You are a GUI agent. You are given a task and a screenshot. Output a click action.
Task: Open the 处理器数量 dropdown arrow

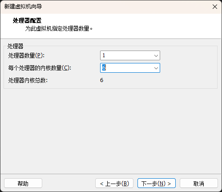coord(156,55)
